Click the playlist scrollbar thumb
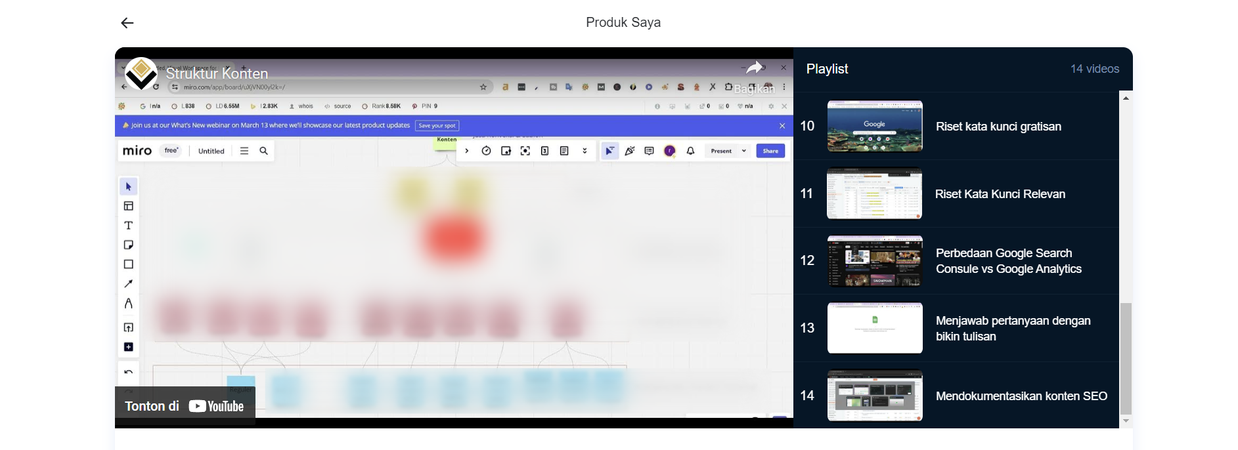The width and height of the screenshot is (1238, 450). pos(1126,359)
